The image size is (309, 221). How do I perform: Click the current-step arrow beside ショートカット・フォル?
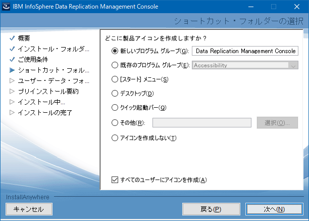point(12,70)
